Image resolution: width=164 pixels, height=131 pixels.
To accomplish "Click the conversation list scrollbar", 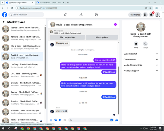I will tap(45, 68).
